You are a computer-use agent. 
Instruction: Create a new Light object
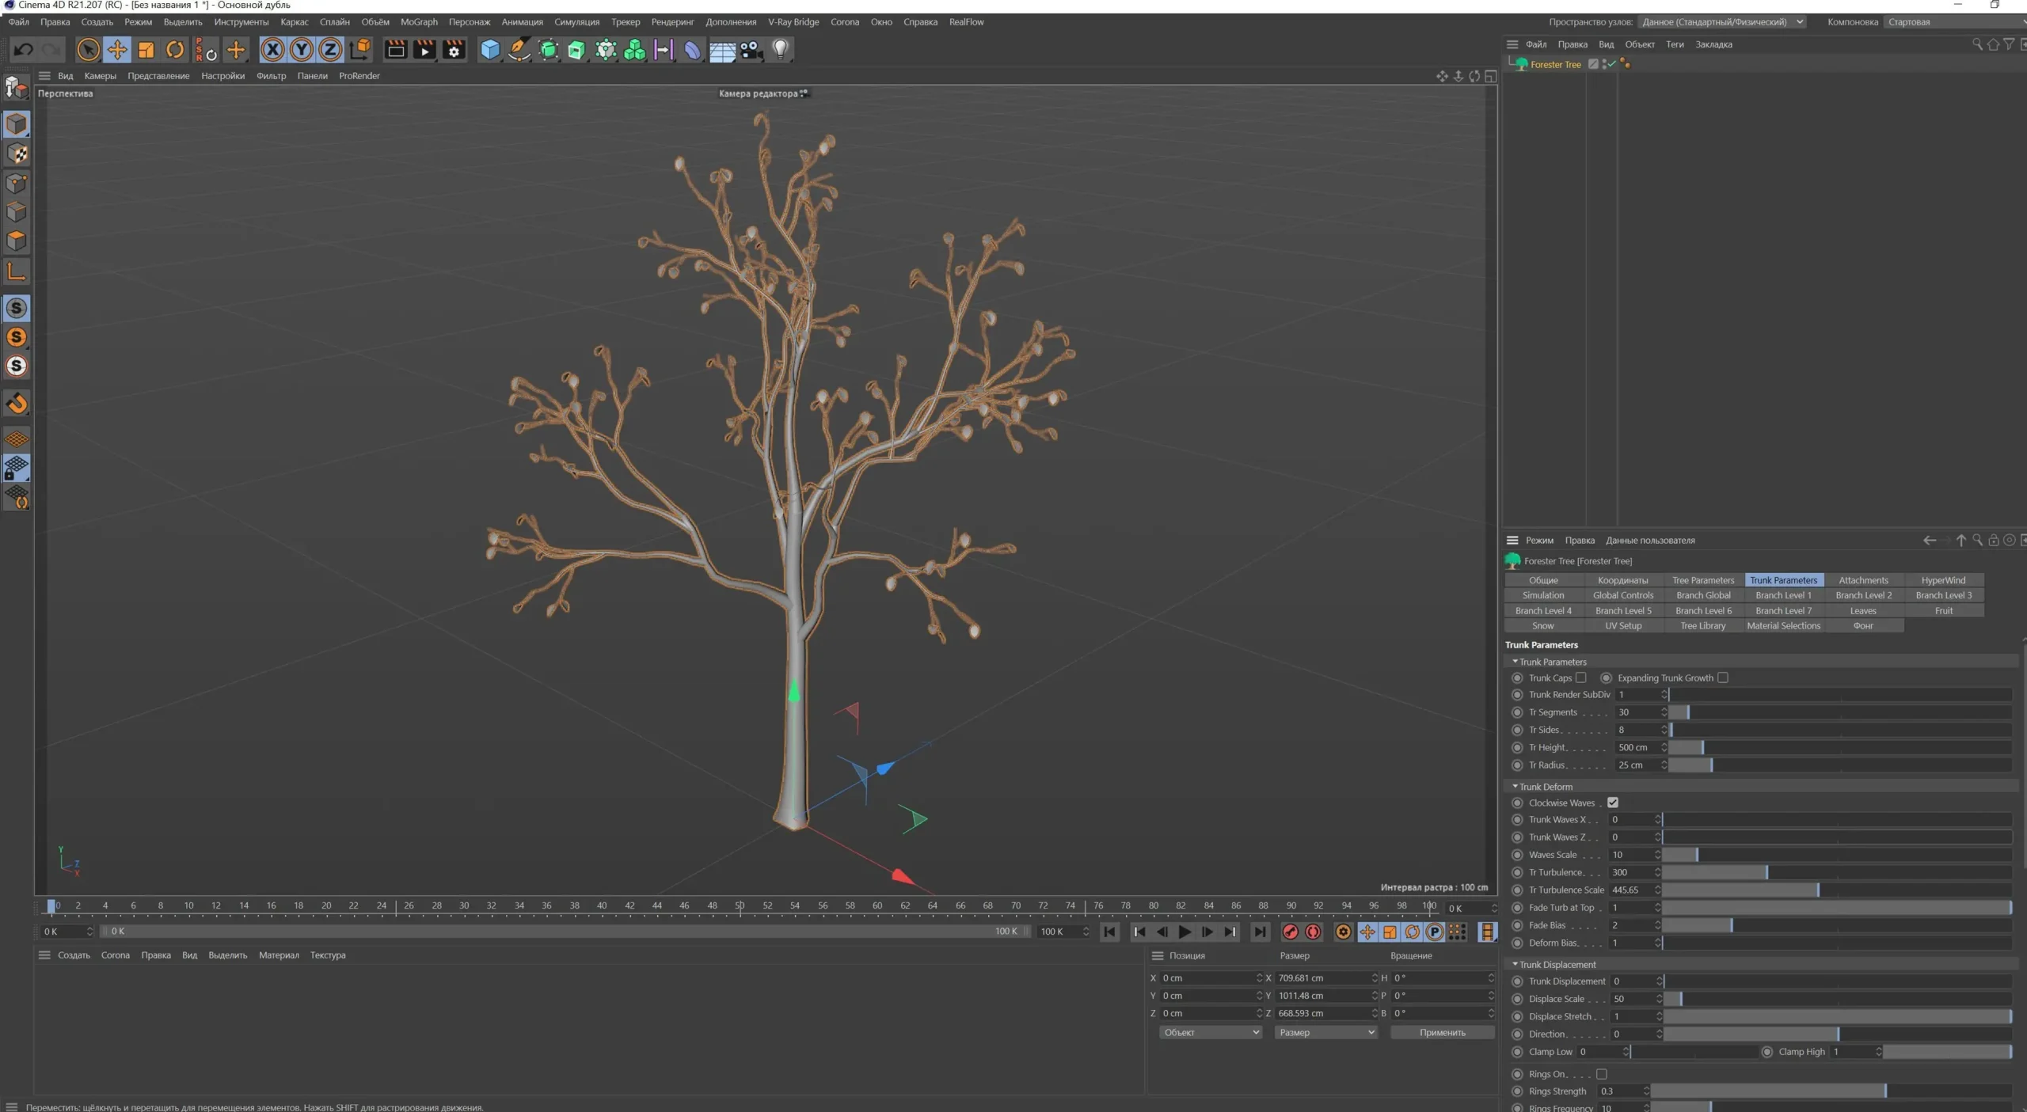(780, 49)
